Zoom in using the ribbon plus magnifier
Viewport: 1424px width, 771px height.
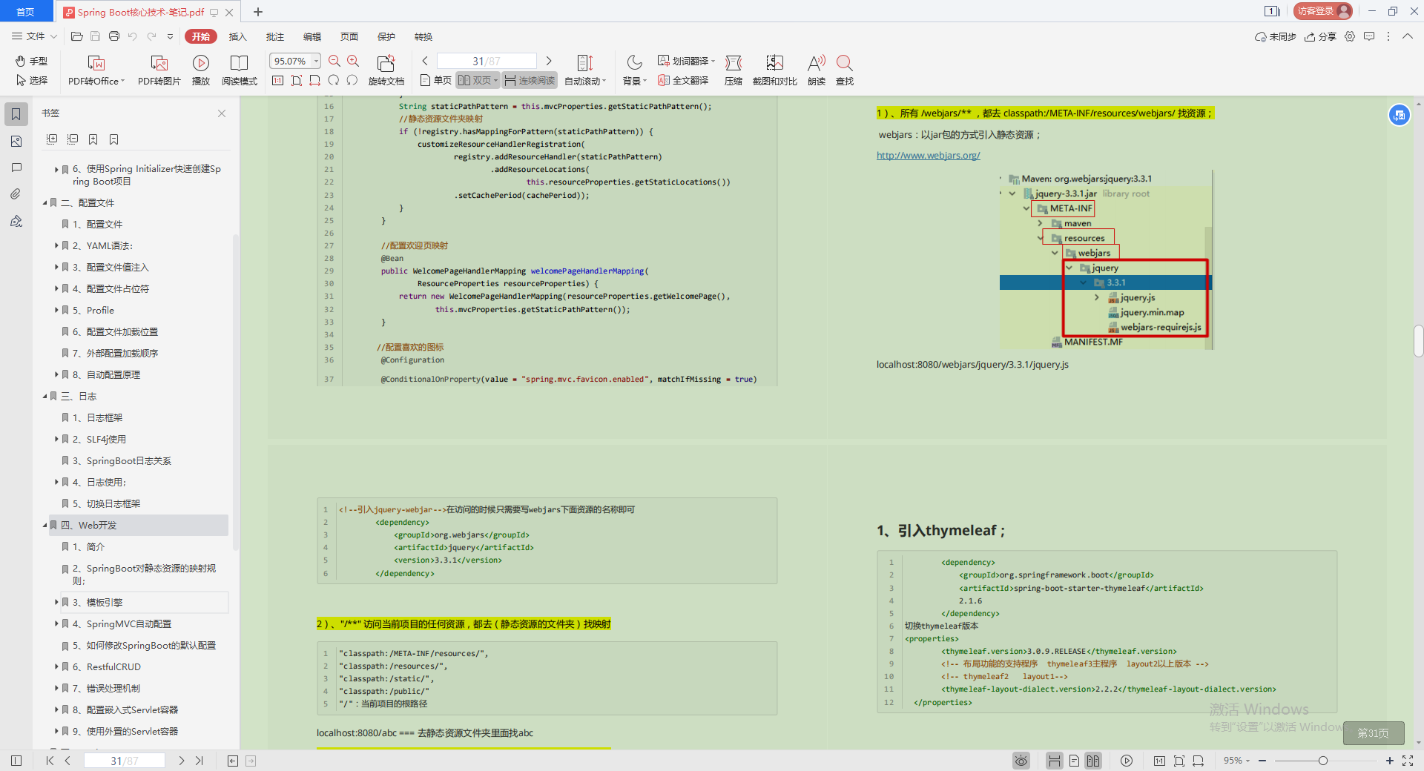tap(353, 61)
